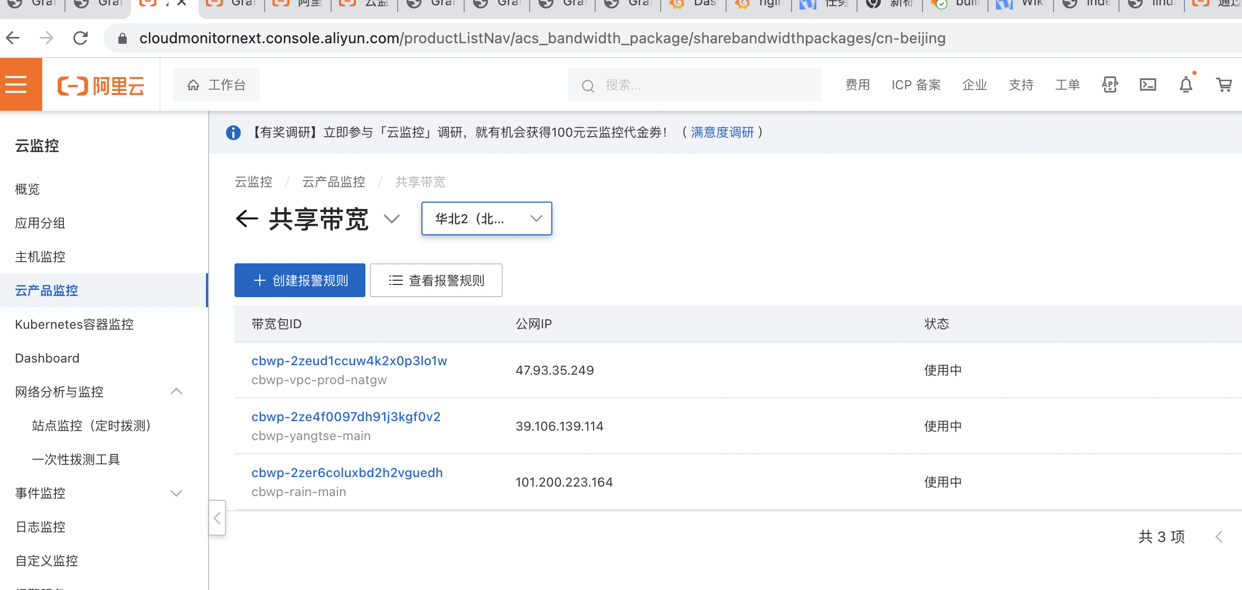This screenshot has height=590, width=1242.
Task: Open Kubernetes容器监控 in sidebar
Action: coord(74,325)
